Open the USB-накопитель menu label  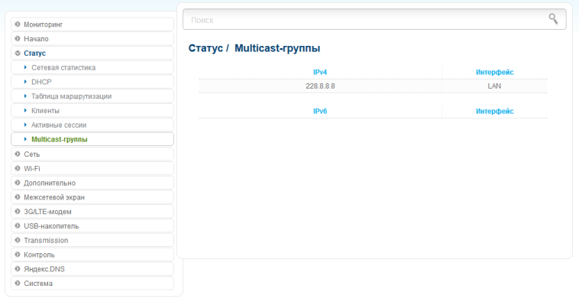[51, 226]
